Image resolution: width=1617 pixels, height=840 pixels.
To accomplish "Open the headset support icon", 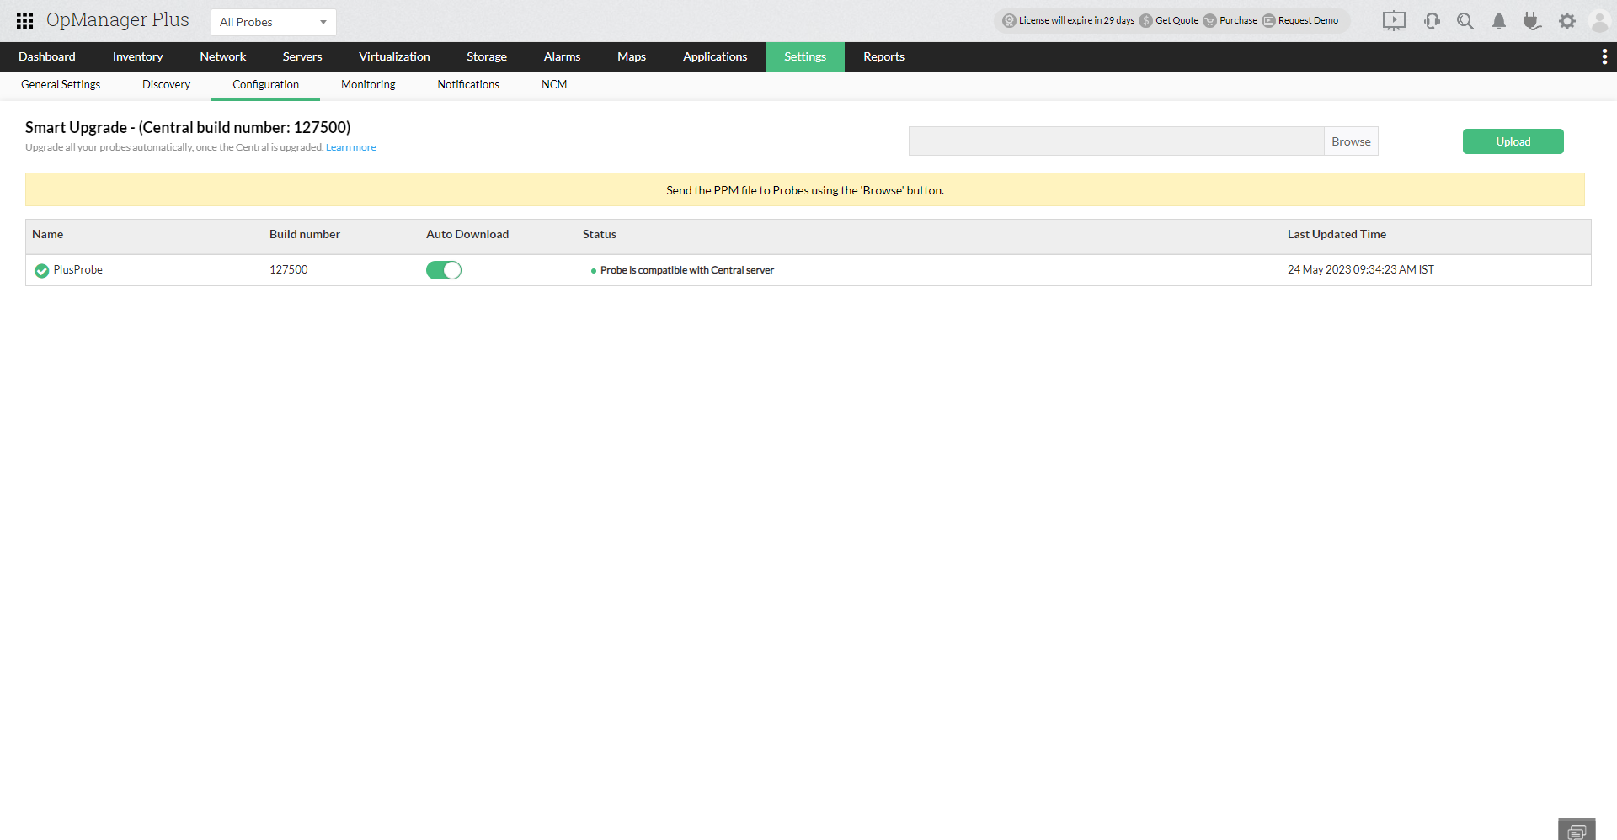I will pyautogui.click(x=1432, y=21).
